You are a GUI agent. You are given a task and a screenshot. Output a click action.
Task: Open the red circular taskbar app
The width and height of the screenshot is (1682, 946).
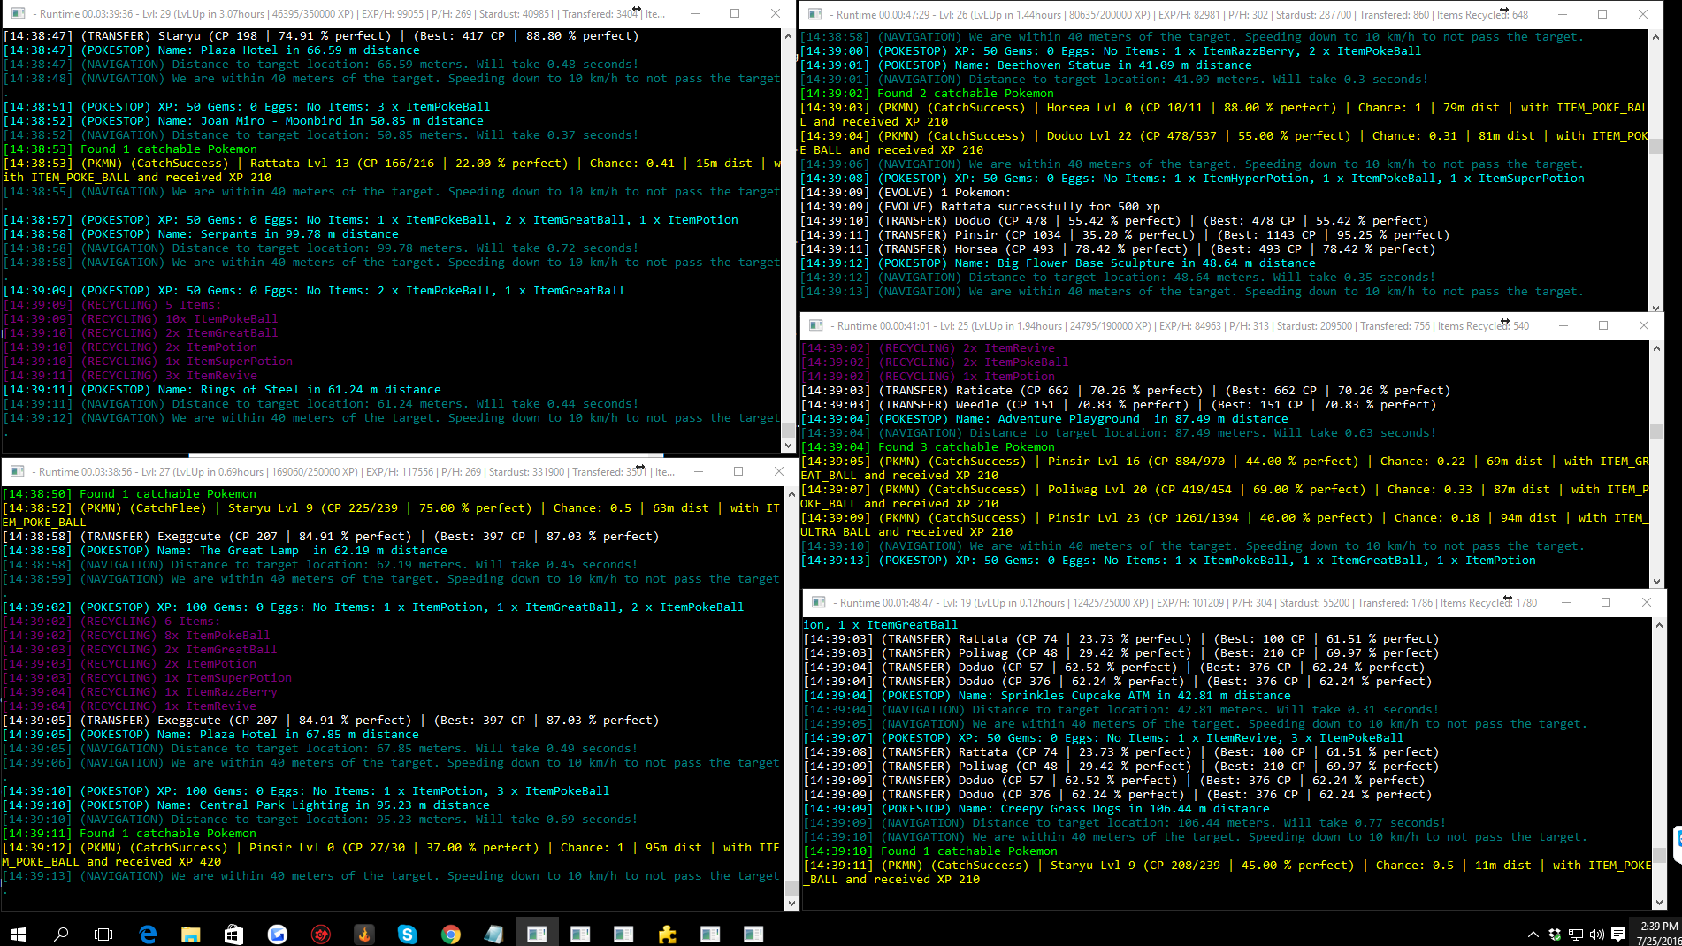[x=320, y=934]
